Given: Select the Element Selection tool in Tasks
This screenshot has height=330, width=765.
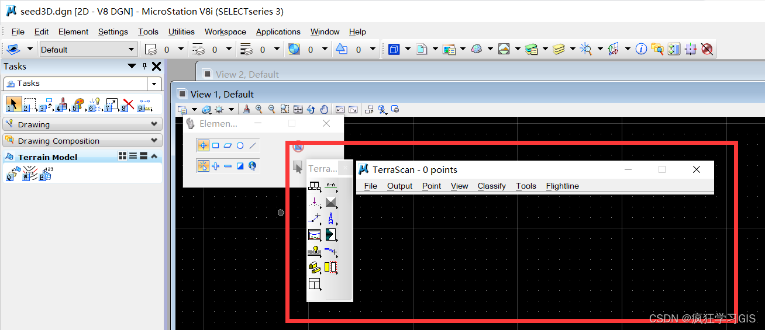Looking at the screenshot, I should coord(13,105).
